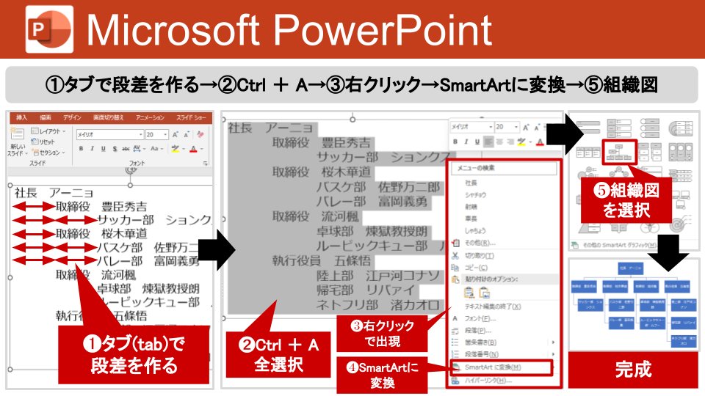Clear all formatting with the ribbon eraser icon
705x396 pixels.
point(200,134)
